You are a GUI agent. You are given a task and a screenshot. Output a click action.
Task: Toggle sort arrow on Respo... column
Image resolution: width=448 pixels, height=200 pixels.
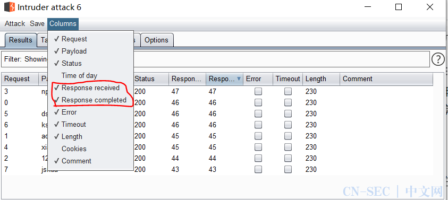(239, 79)
